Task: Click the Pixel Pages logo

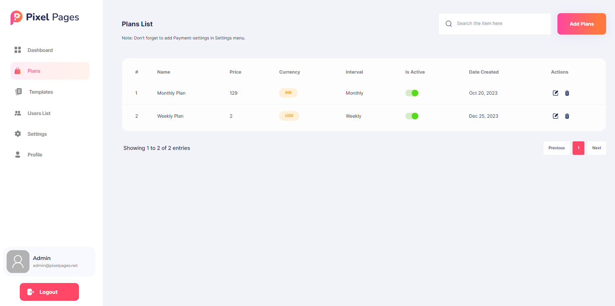Action: 45,17
